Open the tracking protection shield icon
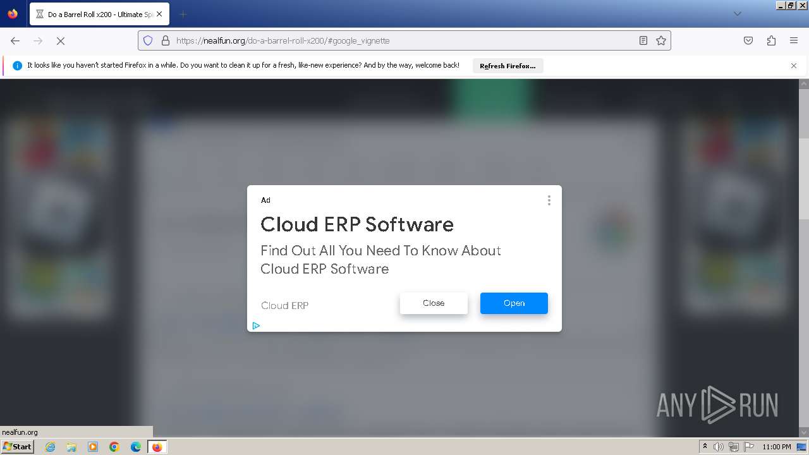809x455 pixels. pyautogui.click(x=148, y=40)
